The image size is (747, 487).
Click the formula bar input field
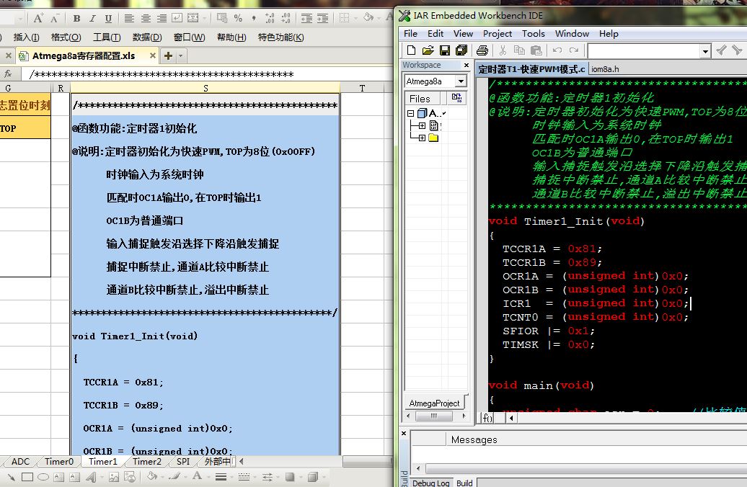point(208,74)
